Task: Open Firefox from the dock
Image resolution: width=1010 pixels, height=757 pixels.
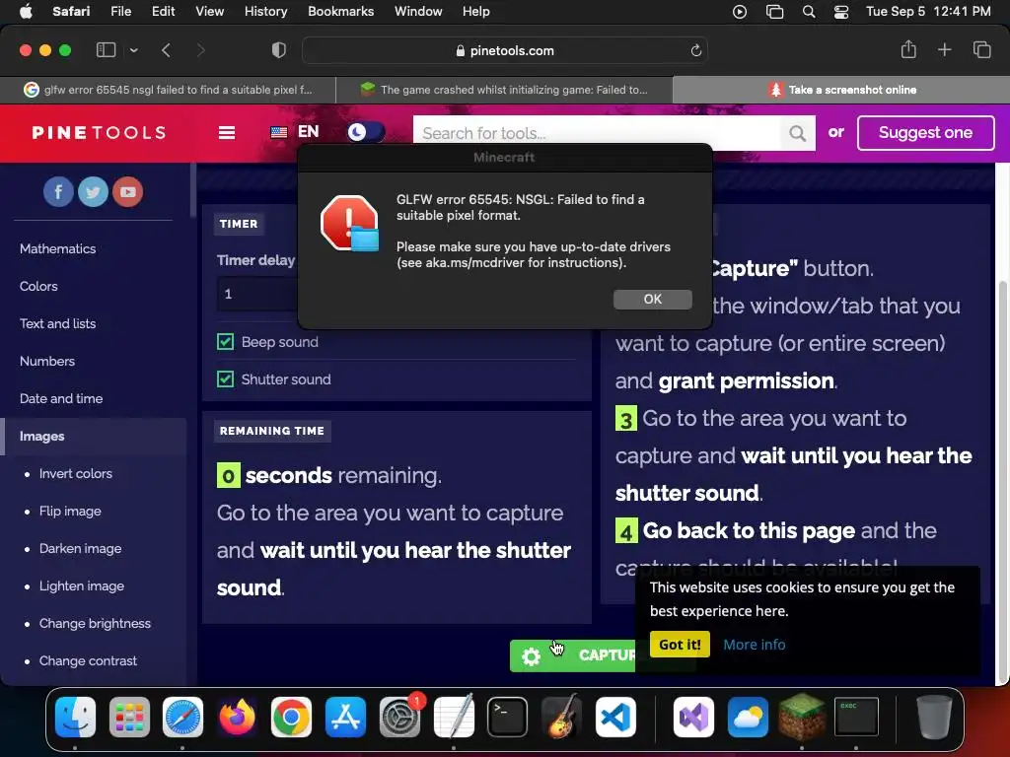Action: tap(237, 717)
